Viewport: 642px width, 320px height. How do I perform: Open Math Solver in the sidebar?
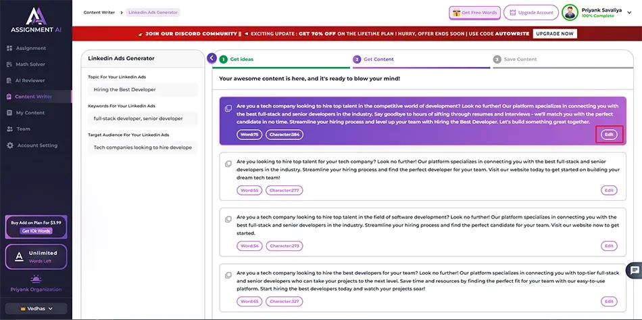point(30,64)
